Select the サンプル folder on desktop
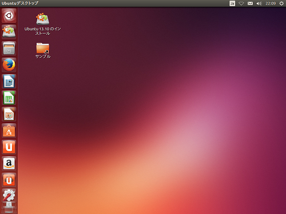This screenshot has width=286, height=214. tap(43, 48)
